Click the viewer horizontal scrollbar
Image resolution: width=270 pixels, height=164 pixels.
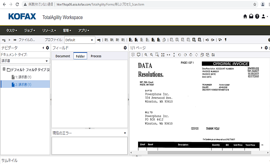tap(199, 152)
